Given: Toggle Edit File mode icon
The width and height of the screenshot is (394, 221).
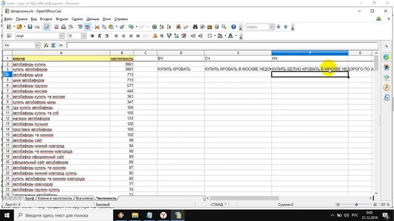Looking at the screenshot, I should (47, 27).
